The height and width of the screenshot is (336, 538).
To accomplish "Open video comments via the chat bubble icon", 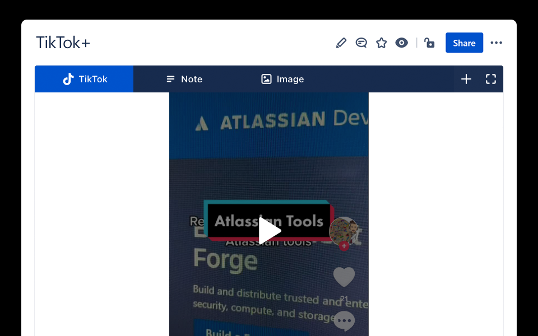I will (344, 321).
